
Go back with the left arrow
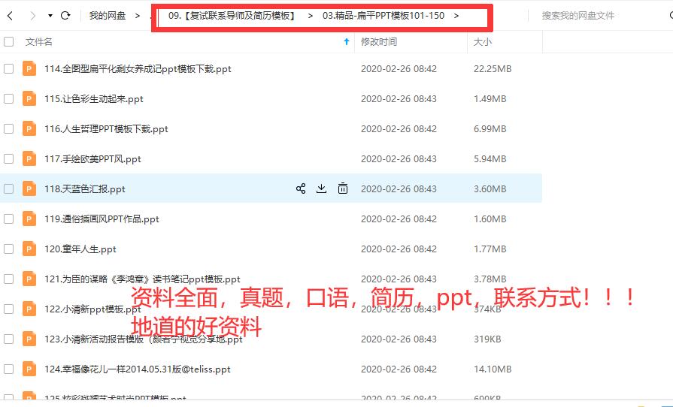pos(11,15)
